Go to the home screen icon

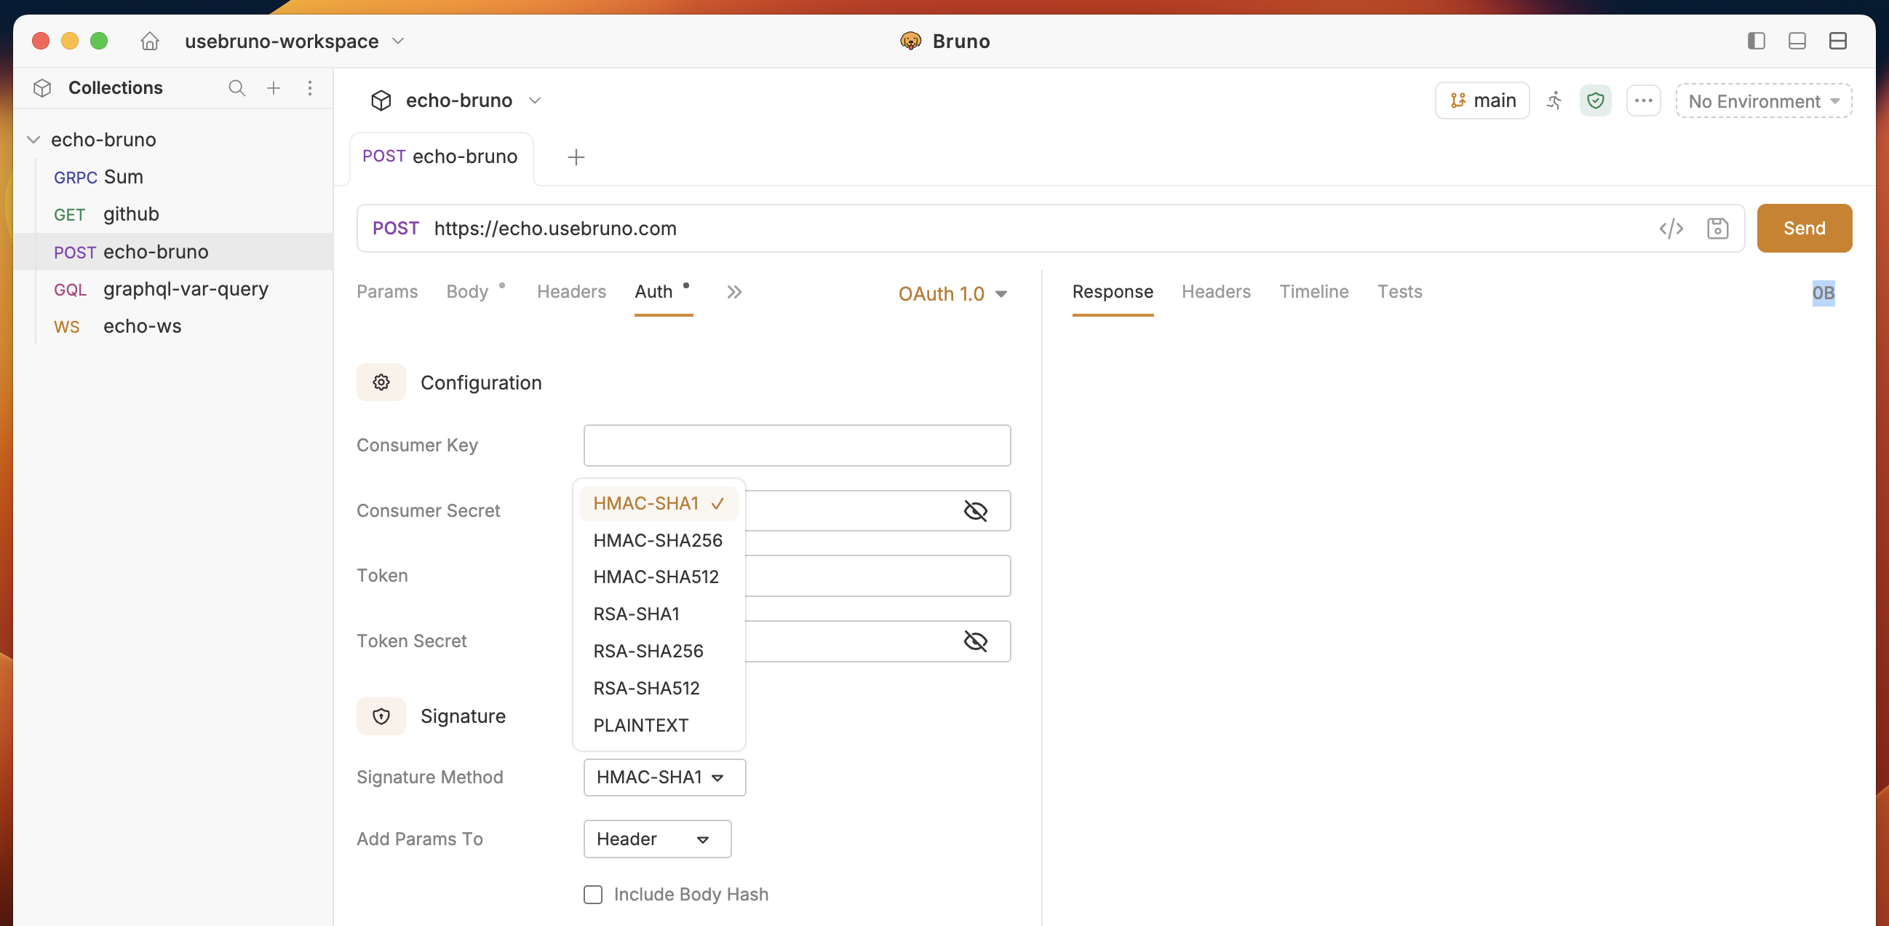pyautogui.click(x=150, y=41)
